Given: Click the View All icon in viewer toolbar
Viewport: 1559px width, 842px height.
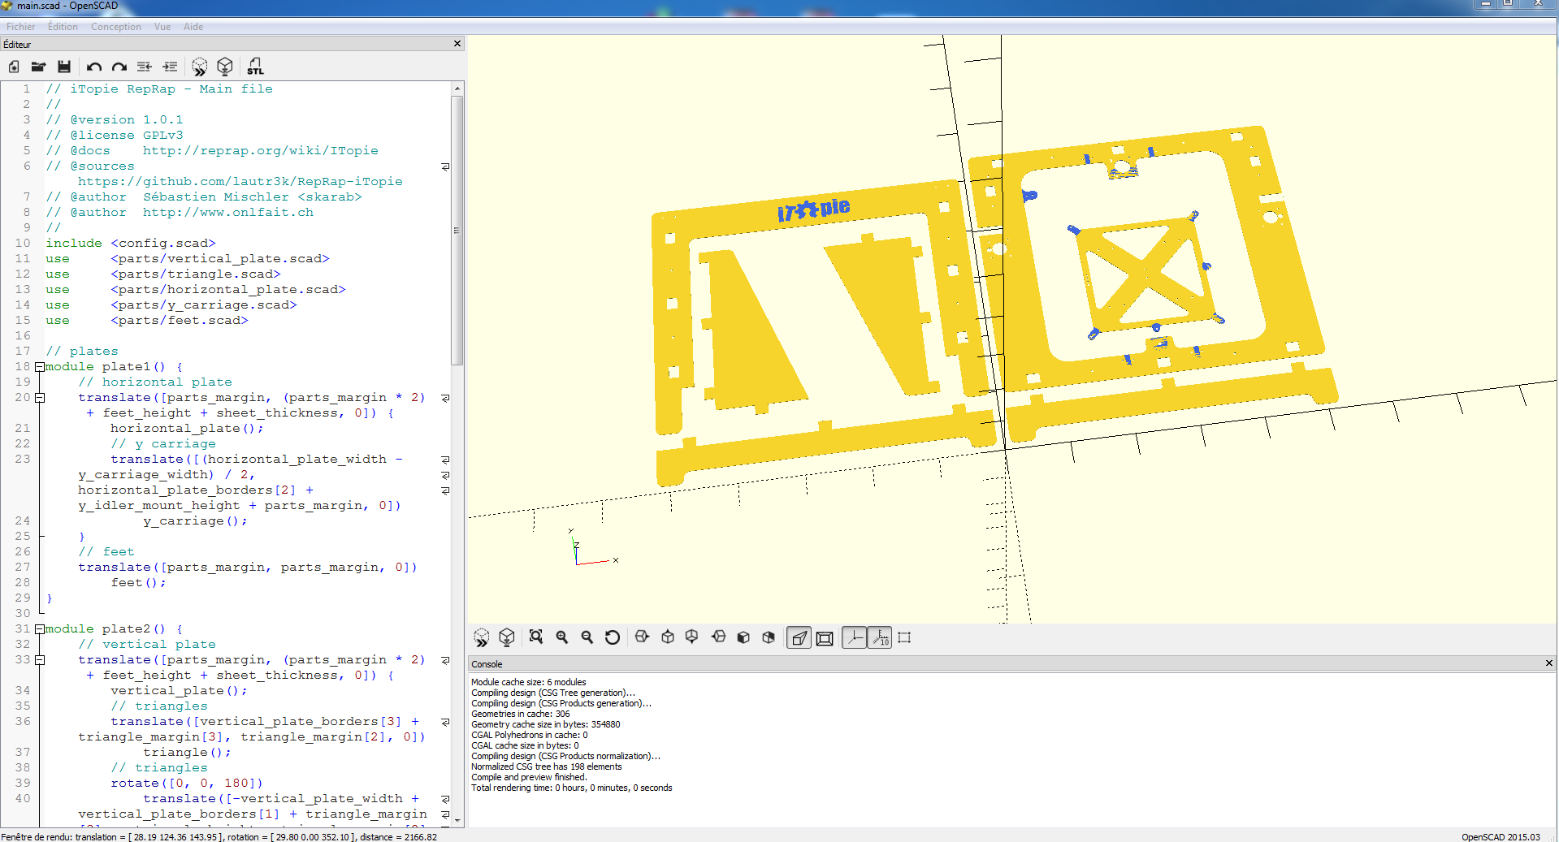Looking at the screenshot, I should (536, 637).
